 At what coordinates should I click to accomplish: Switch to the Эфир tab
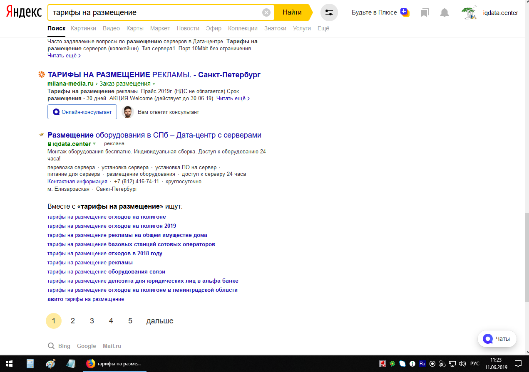214,28
